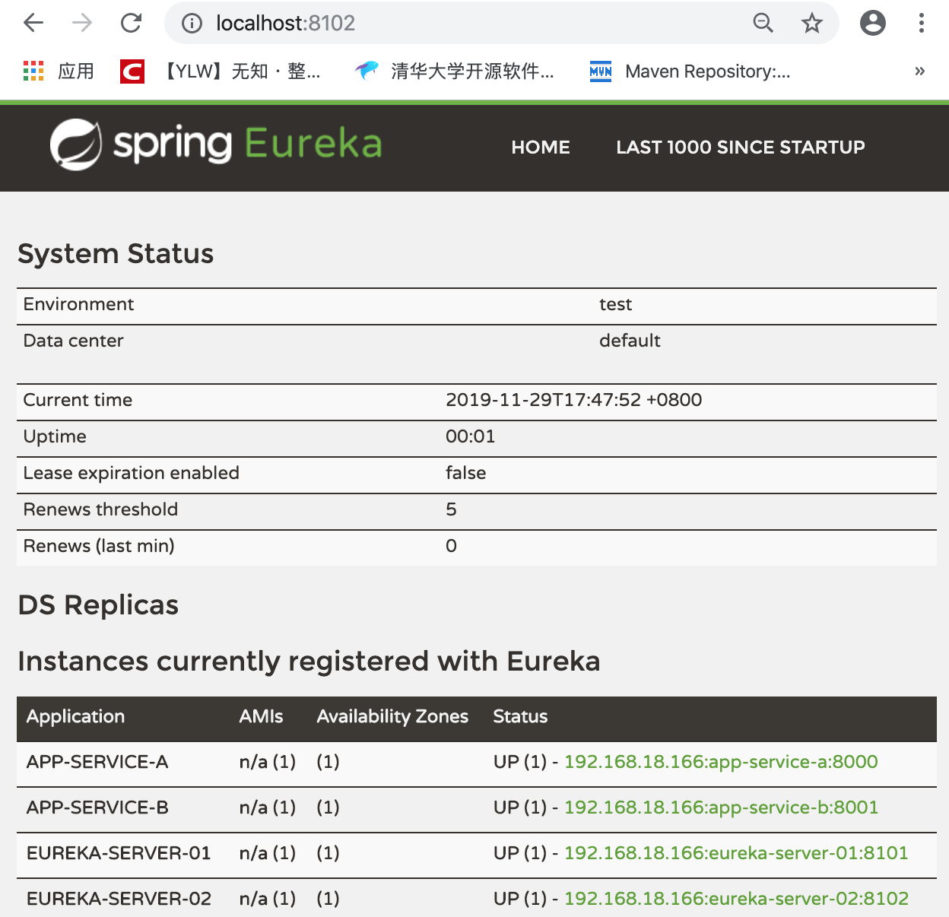This screenshot has height=917, width=949.
Task: Click the Environment label
Action: [78, 304]
